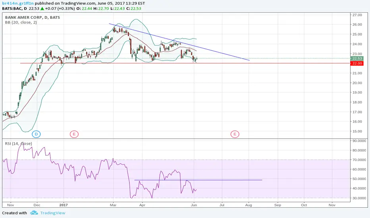Click the January earnings E marker

[x=74, y=134]
